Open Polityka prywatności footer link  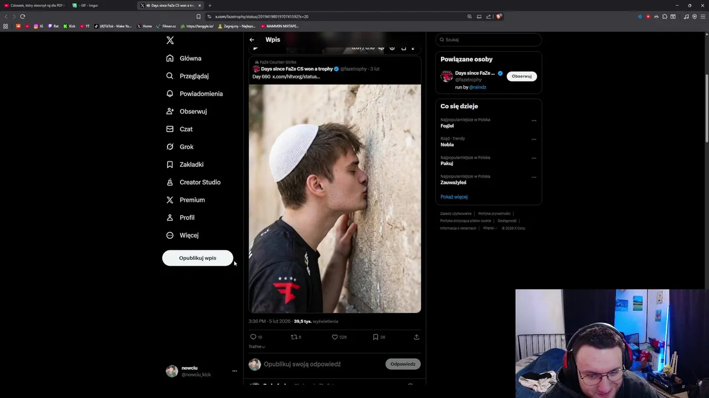point(494,213)
